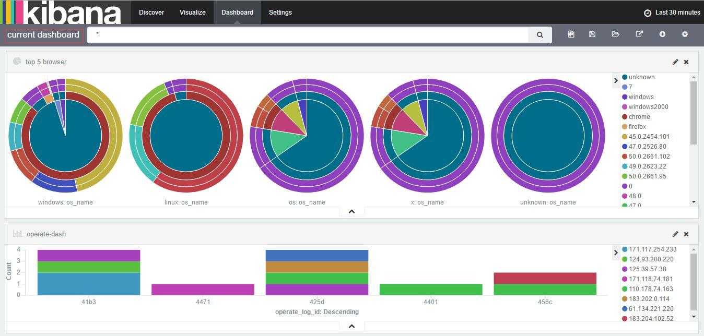Click the Share dashboard icon
Viewport: 704px width, 336px height.
pyautogui.click(x=639, y=34)
